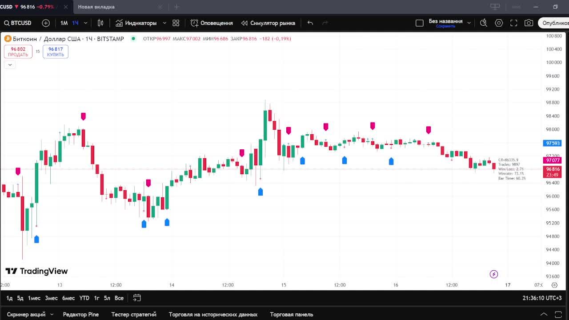Open the BTCUSD symbol search
Viewport: 569px width, 320px height.
(18, 23)
